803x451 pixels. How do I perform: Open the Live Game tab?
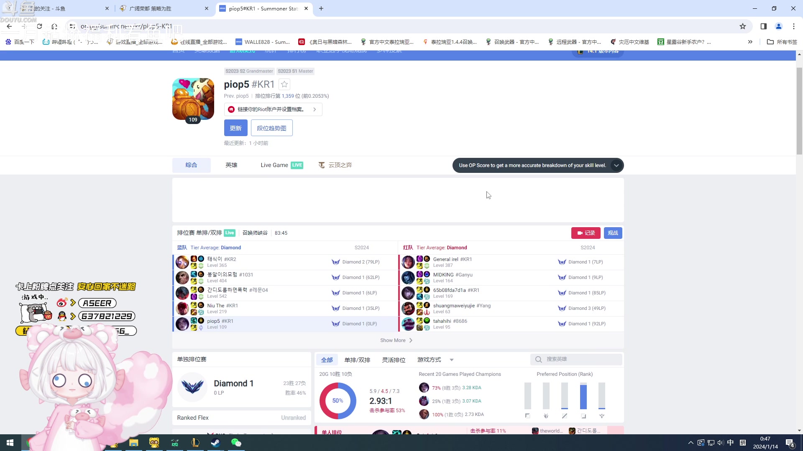click(x=281, y=165)
